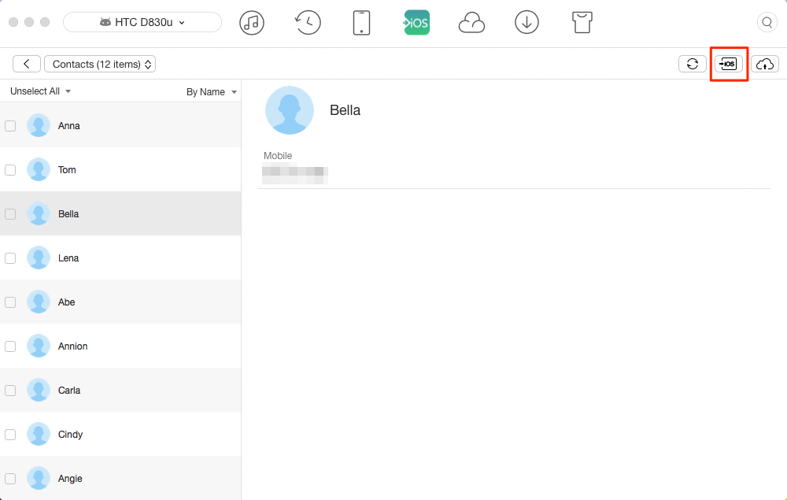Refresh the contacts list
Image resolution: width=787 pixels, height=500 pixels.
point(693,64)
